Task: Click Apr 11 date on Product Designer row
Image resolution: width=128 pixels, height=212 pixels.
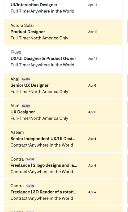Action: [93, 32]
